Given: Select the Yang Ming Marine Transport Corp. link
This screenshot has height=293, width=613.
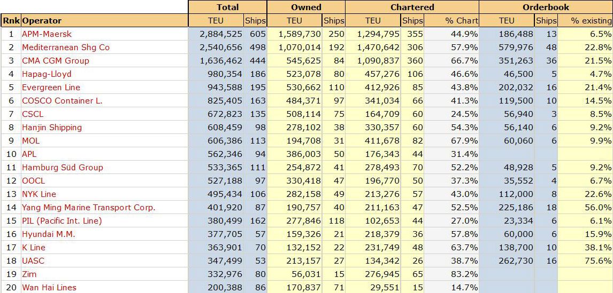Looking at the screenshot, I should click(89, 207).
